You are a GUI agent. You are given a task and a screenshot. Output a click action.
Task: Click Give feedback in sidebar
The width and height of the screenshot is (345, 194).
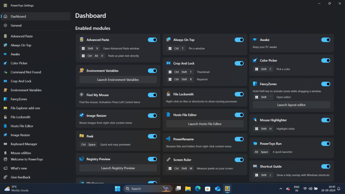[36, 177]
